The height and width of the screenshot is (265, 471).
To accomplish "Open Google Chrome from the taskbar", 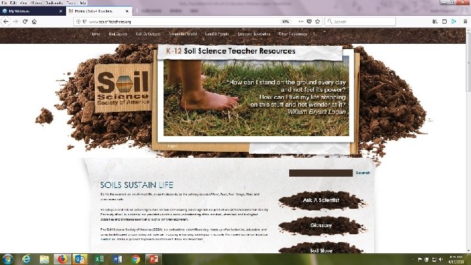I will coord(135,259).
